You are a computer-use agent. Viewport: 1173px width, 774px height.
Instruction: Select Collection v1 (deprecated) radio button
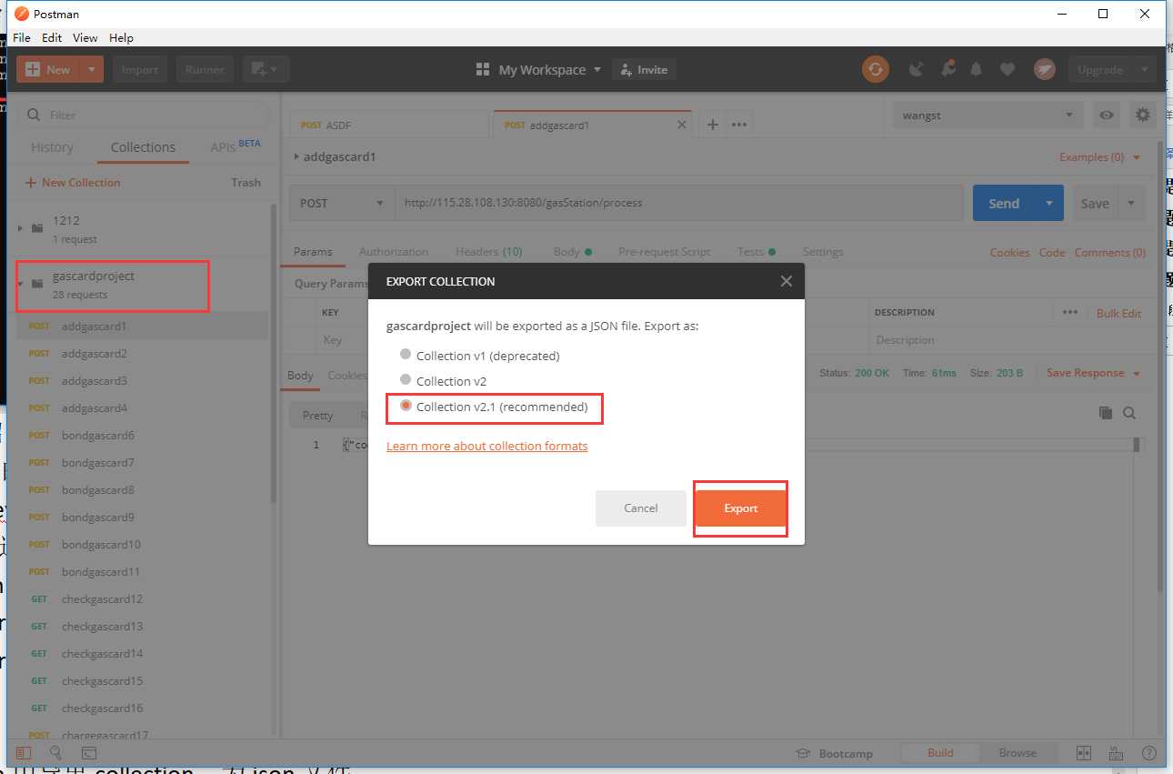(x=406, y=354)
